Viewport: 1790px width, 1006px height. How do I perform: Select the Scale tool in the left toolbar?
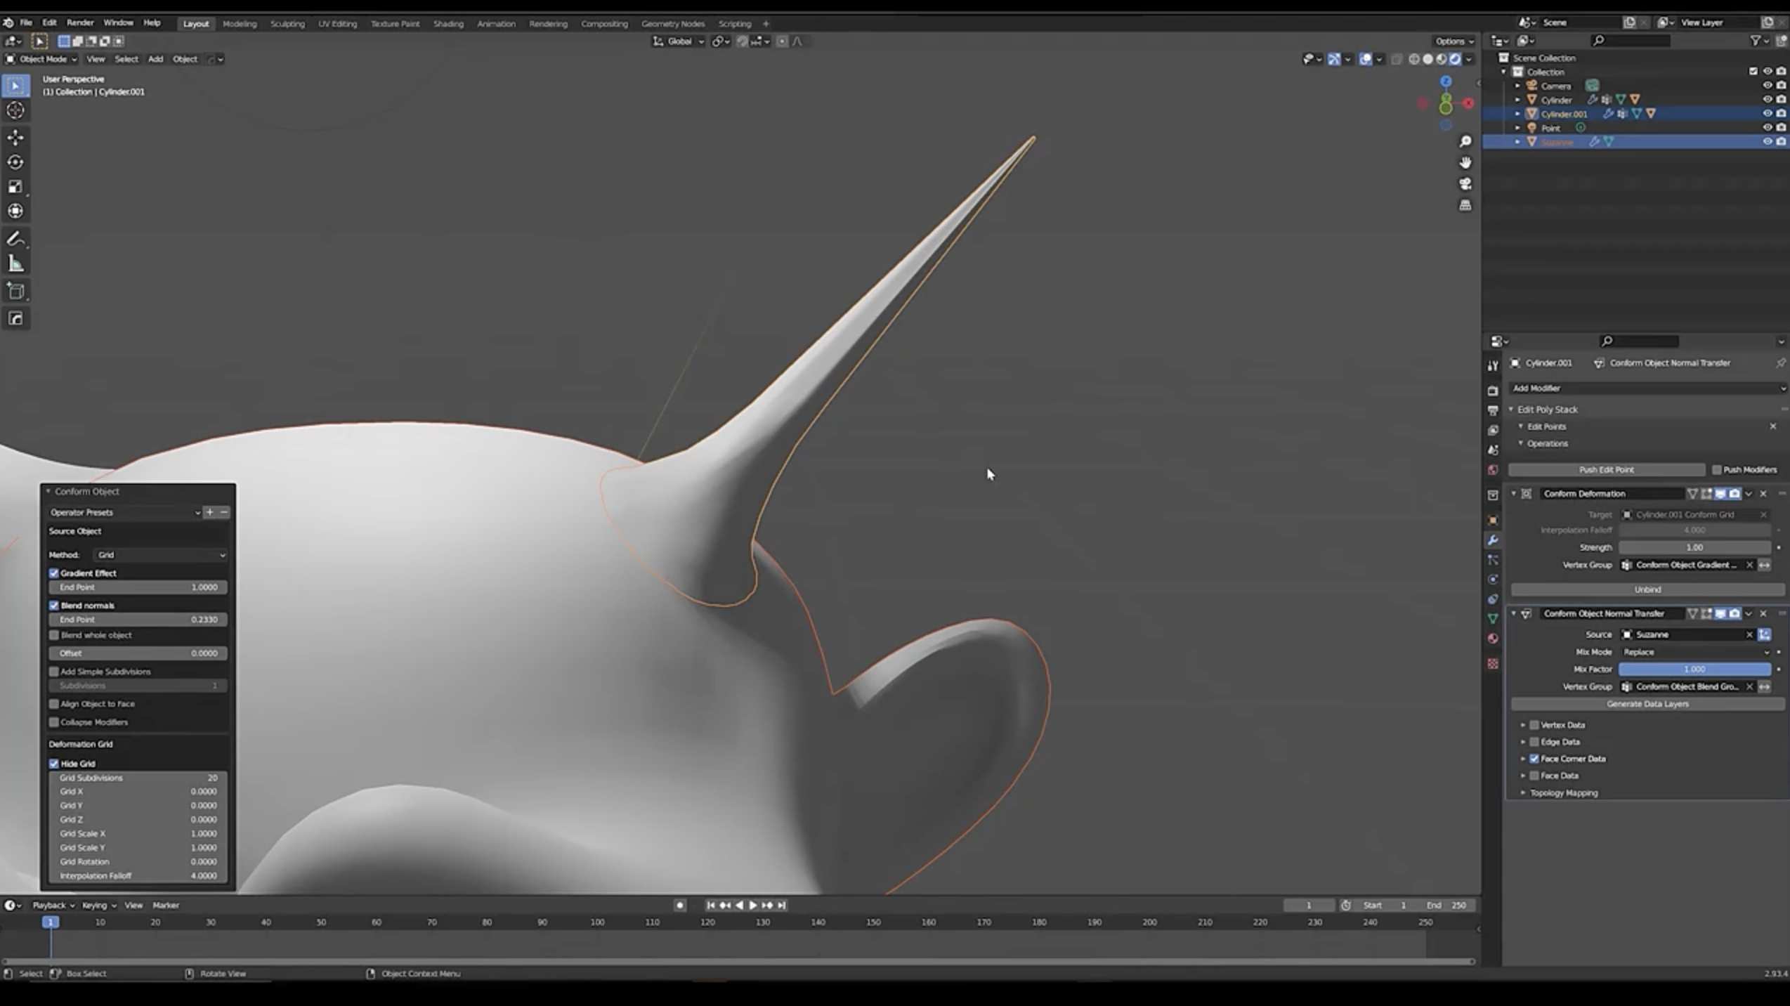tap(15, 187)
